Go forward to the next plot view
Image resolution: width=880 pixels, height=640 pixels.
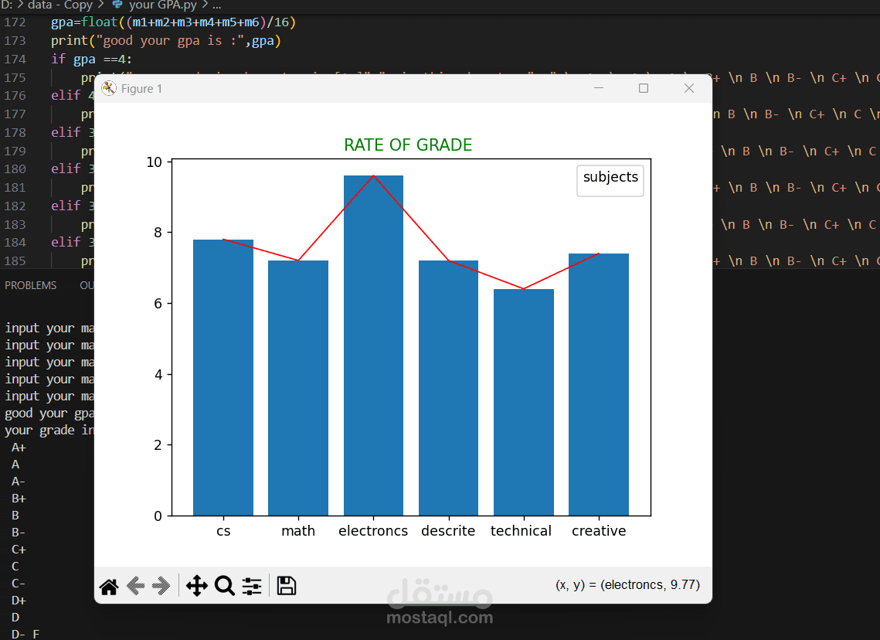[162, 586]
